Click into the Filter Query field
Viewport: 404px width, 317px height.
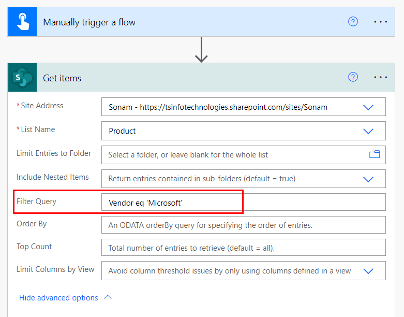[244, 202]
